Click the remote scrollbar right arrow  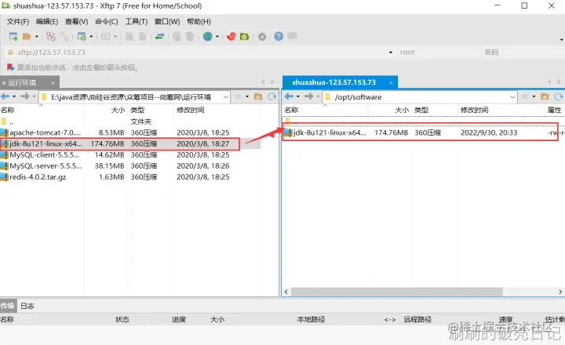point(560,292)
